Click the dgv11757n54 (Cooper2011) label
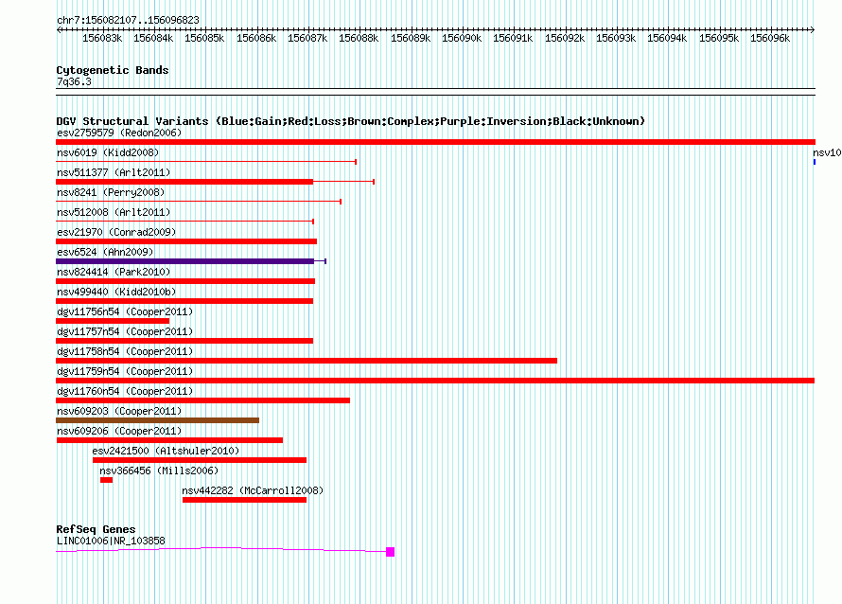This screenshot has height=604, width=842. [x=125, y=331]
